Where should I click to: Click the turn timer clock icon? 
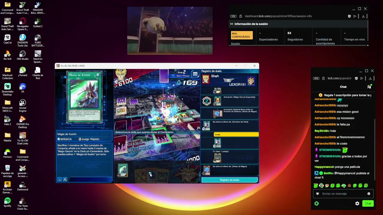click(179, 83)
